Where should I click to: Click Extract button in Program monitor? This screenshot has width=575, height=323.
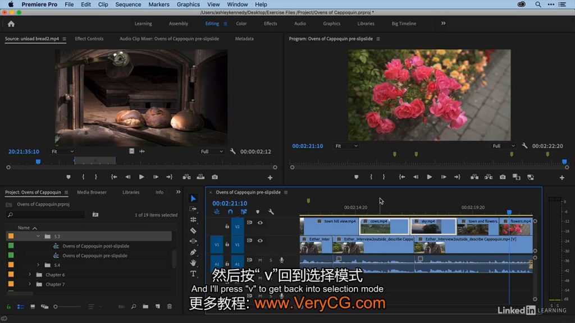[x=489, y=177]
